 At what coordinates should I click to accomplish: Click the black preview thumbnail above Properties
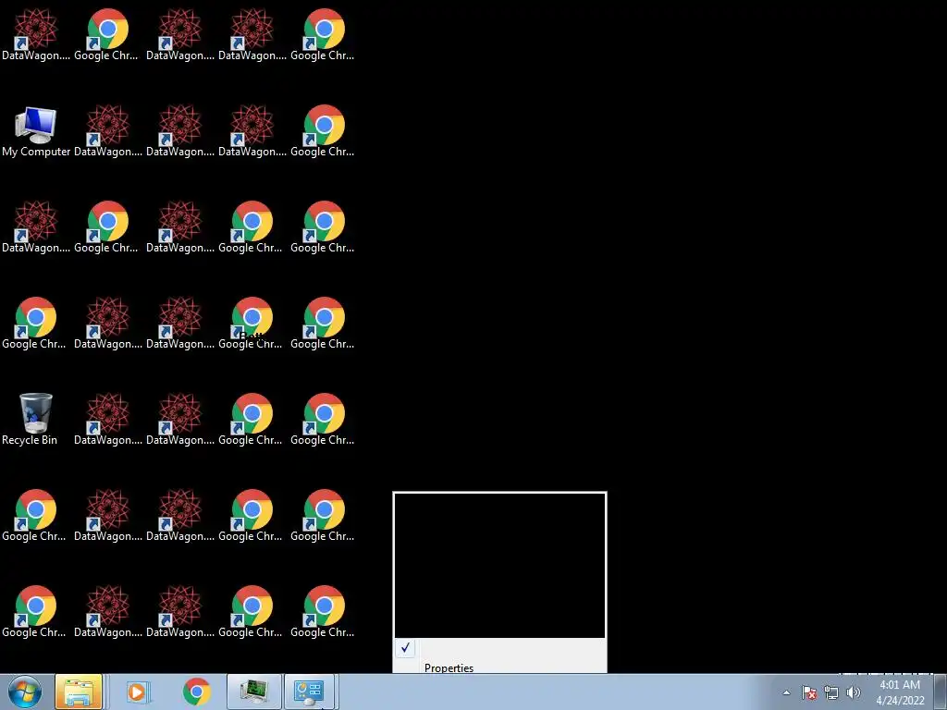(499, 565)
